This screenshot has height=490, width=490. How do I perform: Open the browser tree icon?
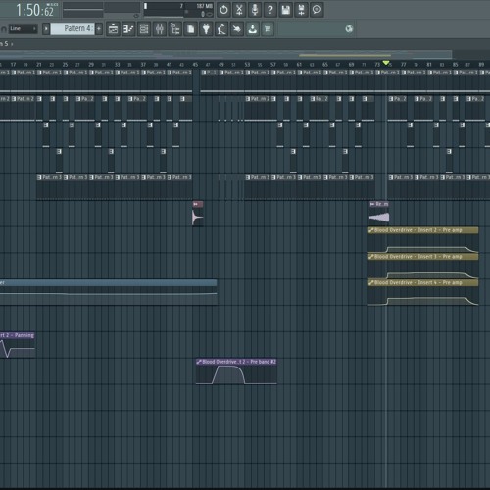pyautogui.click(x=175, y=29)
